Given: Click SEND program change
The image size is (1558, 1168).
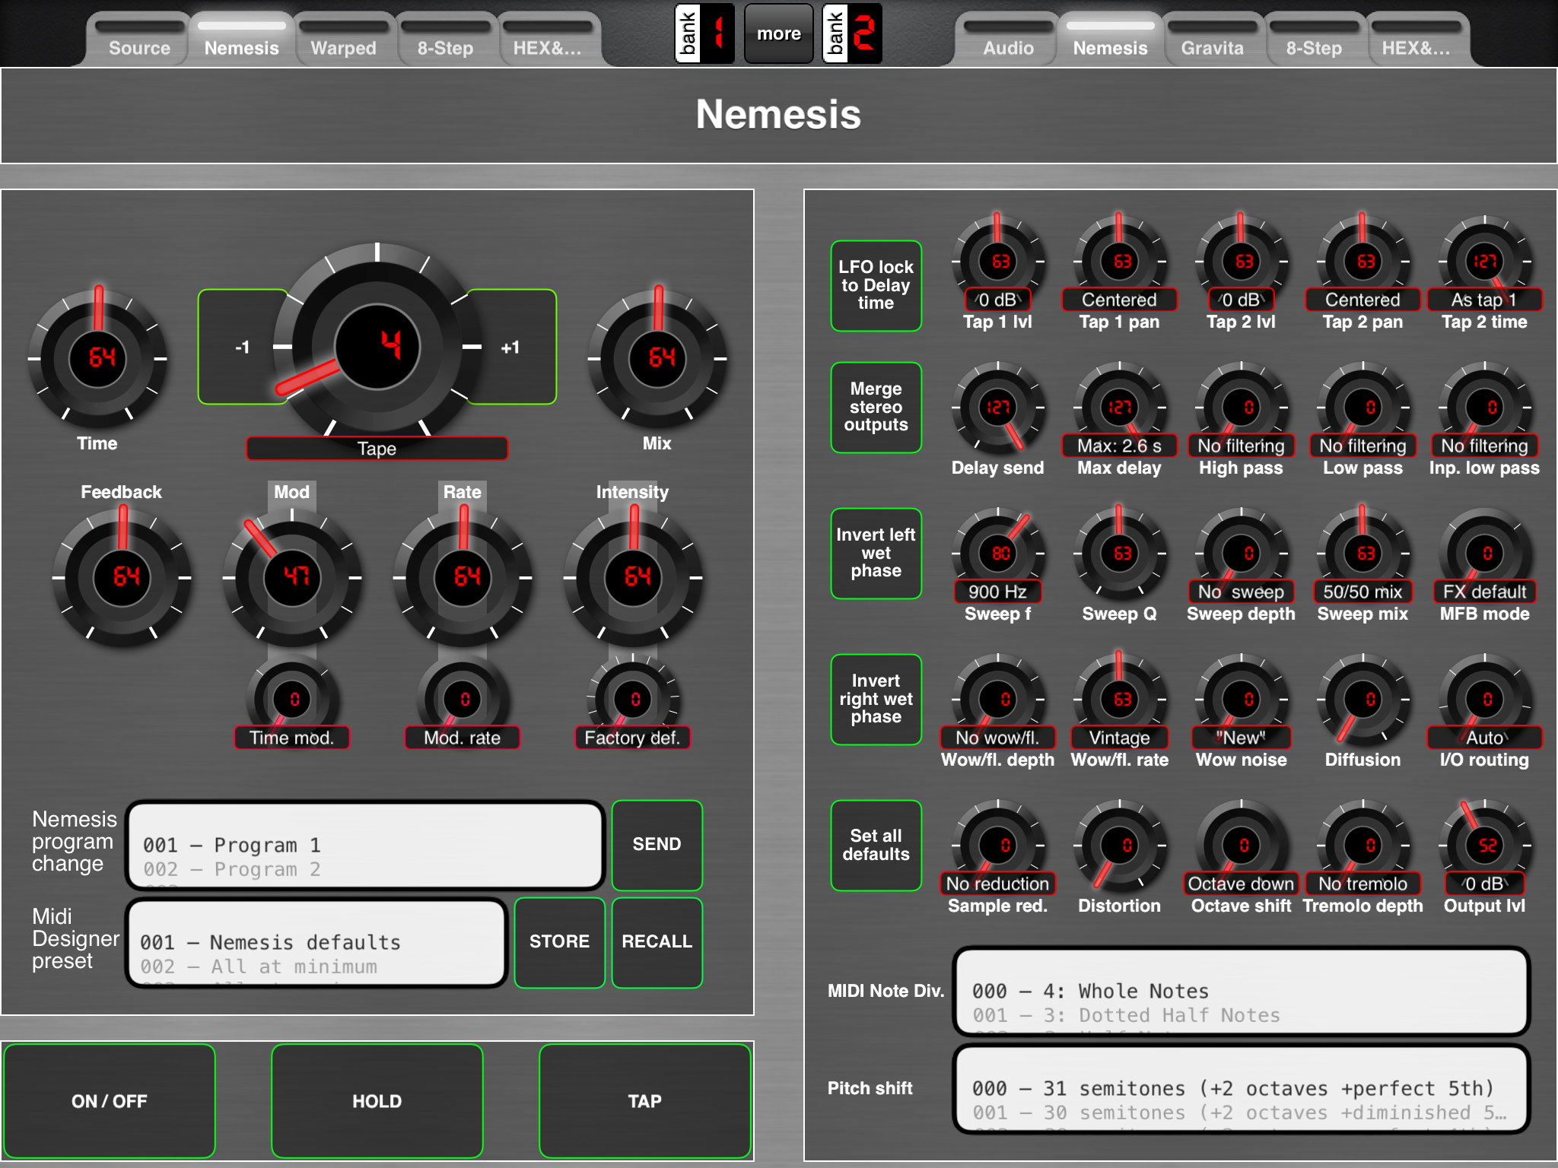Looking at the screenshot, I should coord(657,845).
